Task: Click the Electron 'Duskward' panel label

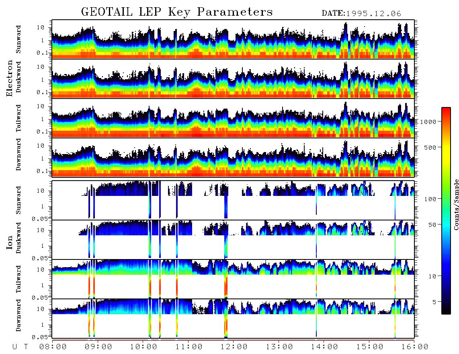Action: pyautogui.click(x=18, y=77)
